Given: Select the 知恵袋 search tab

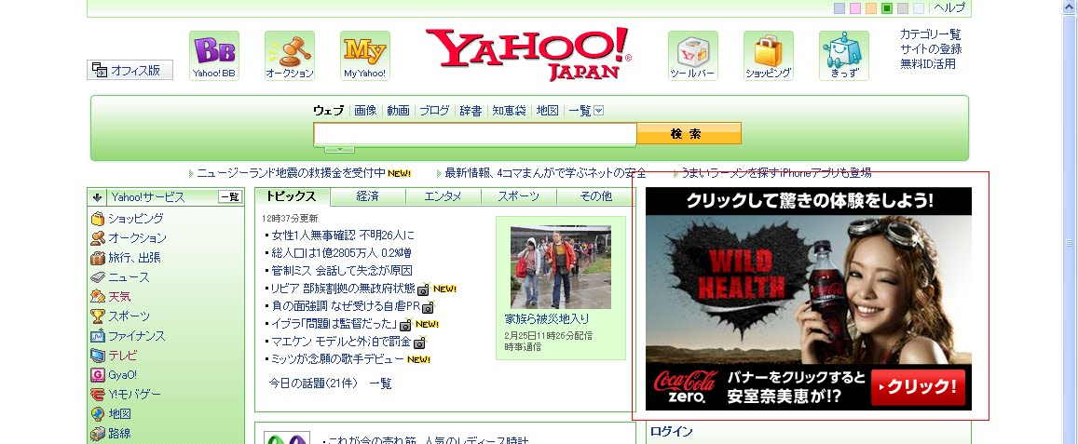Looking at the screenshot, I should click(x=510, y=111).
